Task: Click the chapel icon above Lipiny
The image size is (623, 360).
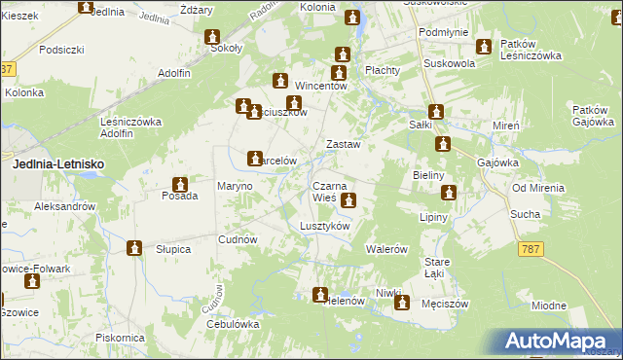Action: tap(449, 193)
